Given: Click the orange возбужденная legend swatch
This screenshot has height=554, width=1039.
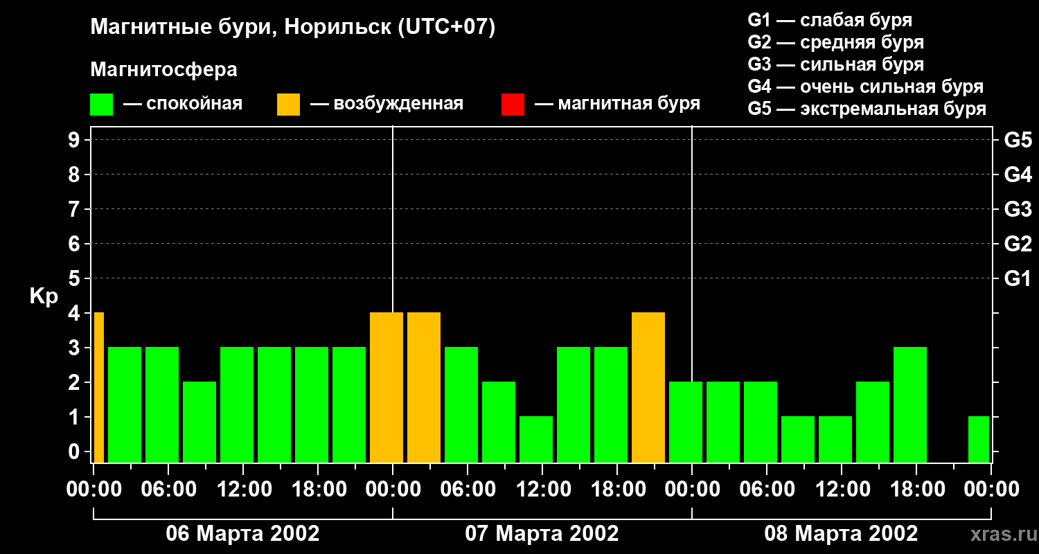Looking at the screenshot, I should point(288,105).
